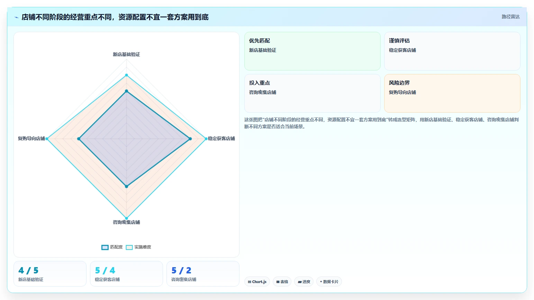
Task: Open the 谨慎评估 card
Action: pyautogui.click(x=452, y=51)
